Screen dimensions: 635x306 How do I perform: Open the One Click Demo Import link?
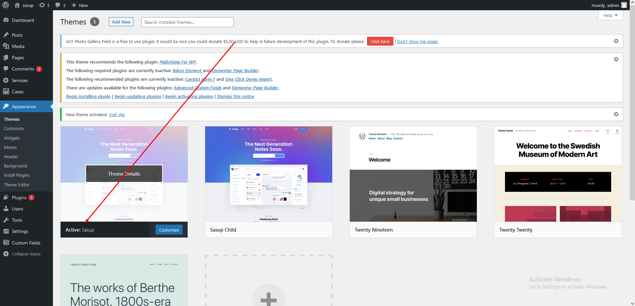pyautogui.click(x=249, y=79)
